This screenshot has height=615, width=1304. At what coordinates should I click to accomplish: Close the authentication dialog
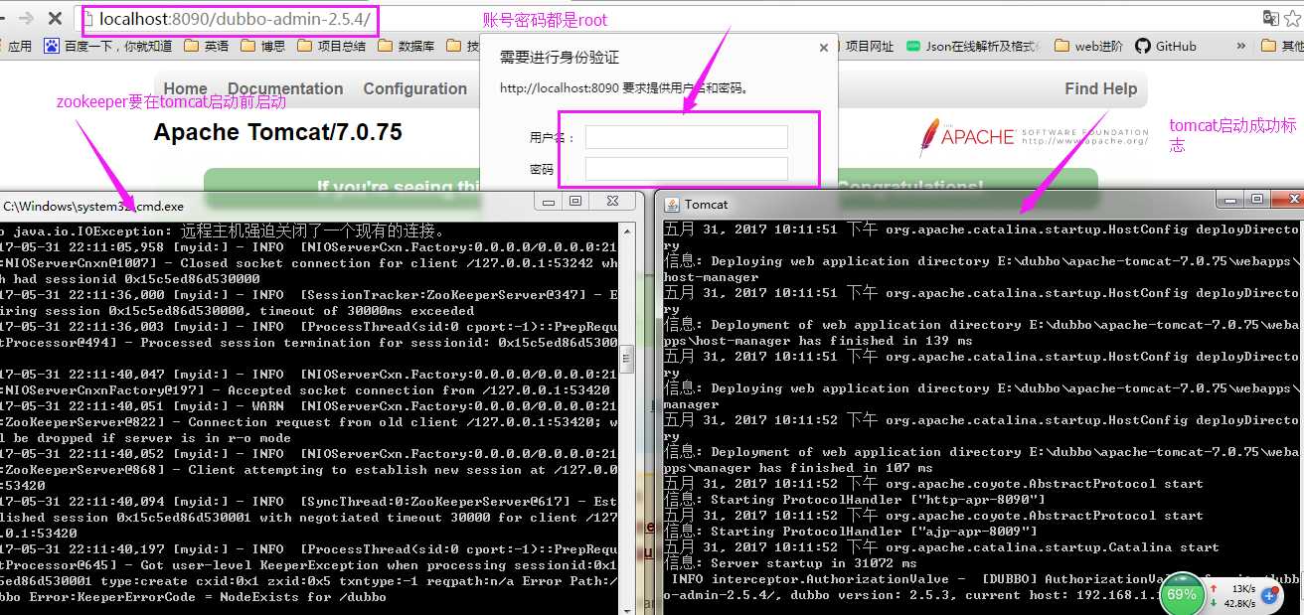pos(823,47)
